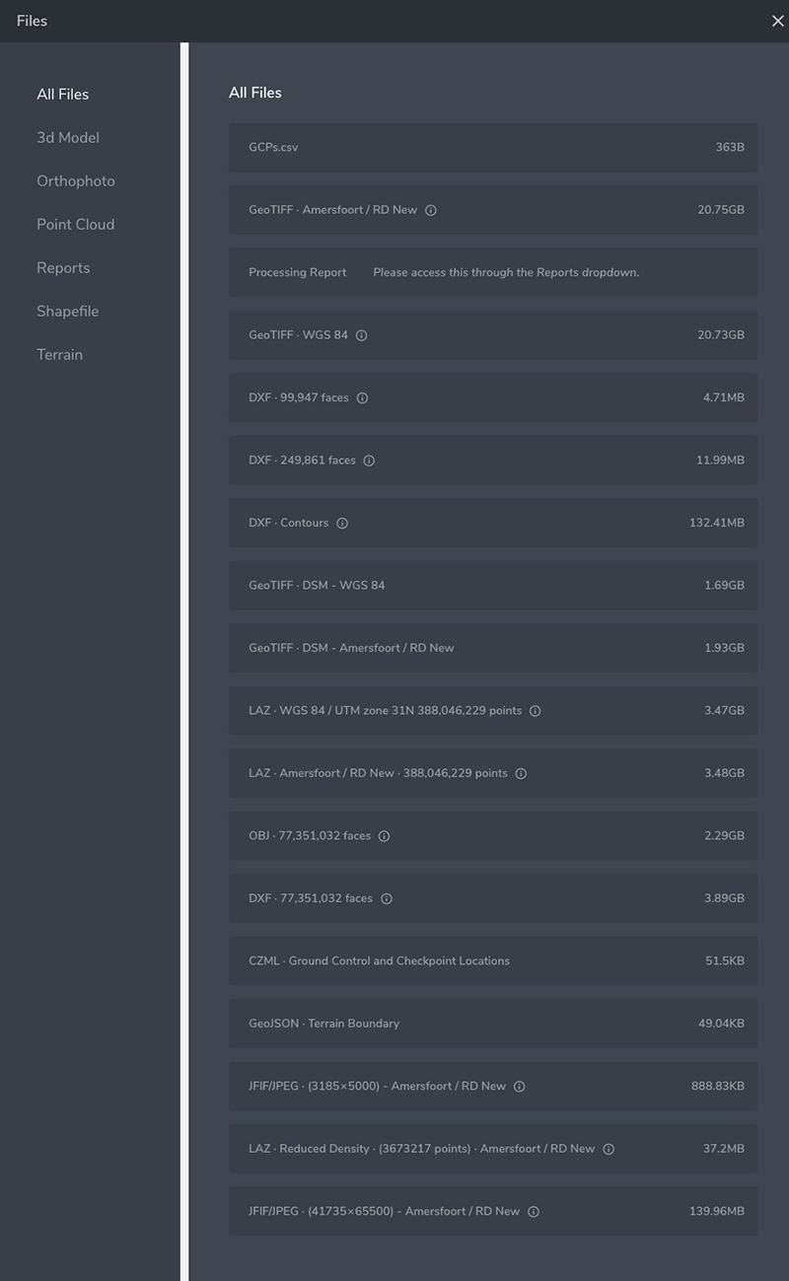Image resolution: width=789 pixels, height=1281 pixels.
Task: Click info icon beside GeoTIFF Amersfoort / RD New
Action: tap(431, 210)
